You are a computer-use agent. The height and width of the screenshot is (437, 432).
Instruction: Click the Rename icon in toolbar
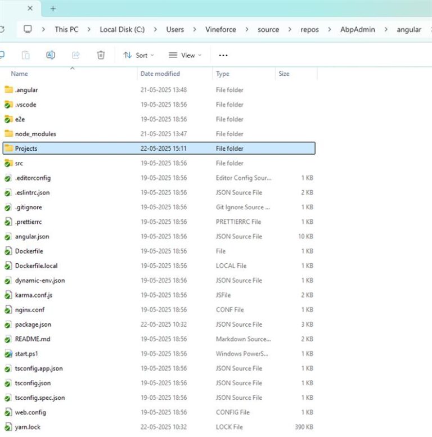(51, 55)
